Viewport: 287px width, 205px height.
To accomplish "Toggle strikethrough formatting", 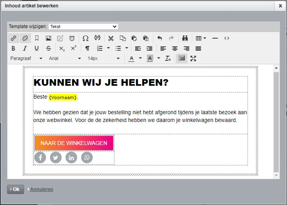I will 48,48.
